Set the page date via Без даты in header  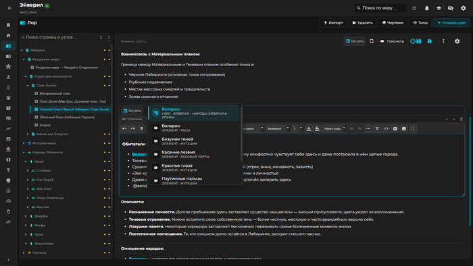[355, 41]
